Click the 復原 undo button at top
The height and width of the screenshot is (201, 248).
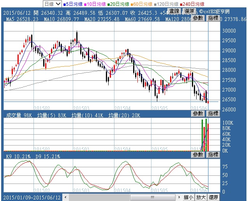pyautogui.click(x=190, y=11)
